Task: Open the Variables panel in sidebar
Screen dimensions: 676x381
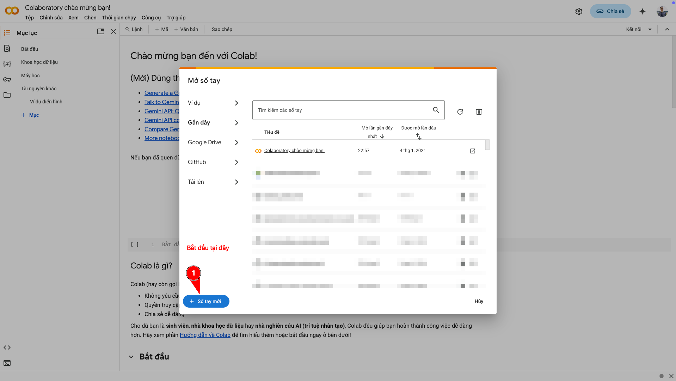Action: (7, 64)
